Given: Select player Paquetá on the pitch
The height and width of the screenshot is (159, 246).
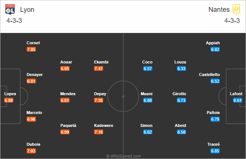Looking at the screenshot, I should tap(68, 125).
